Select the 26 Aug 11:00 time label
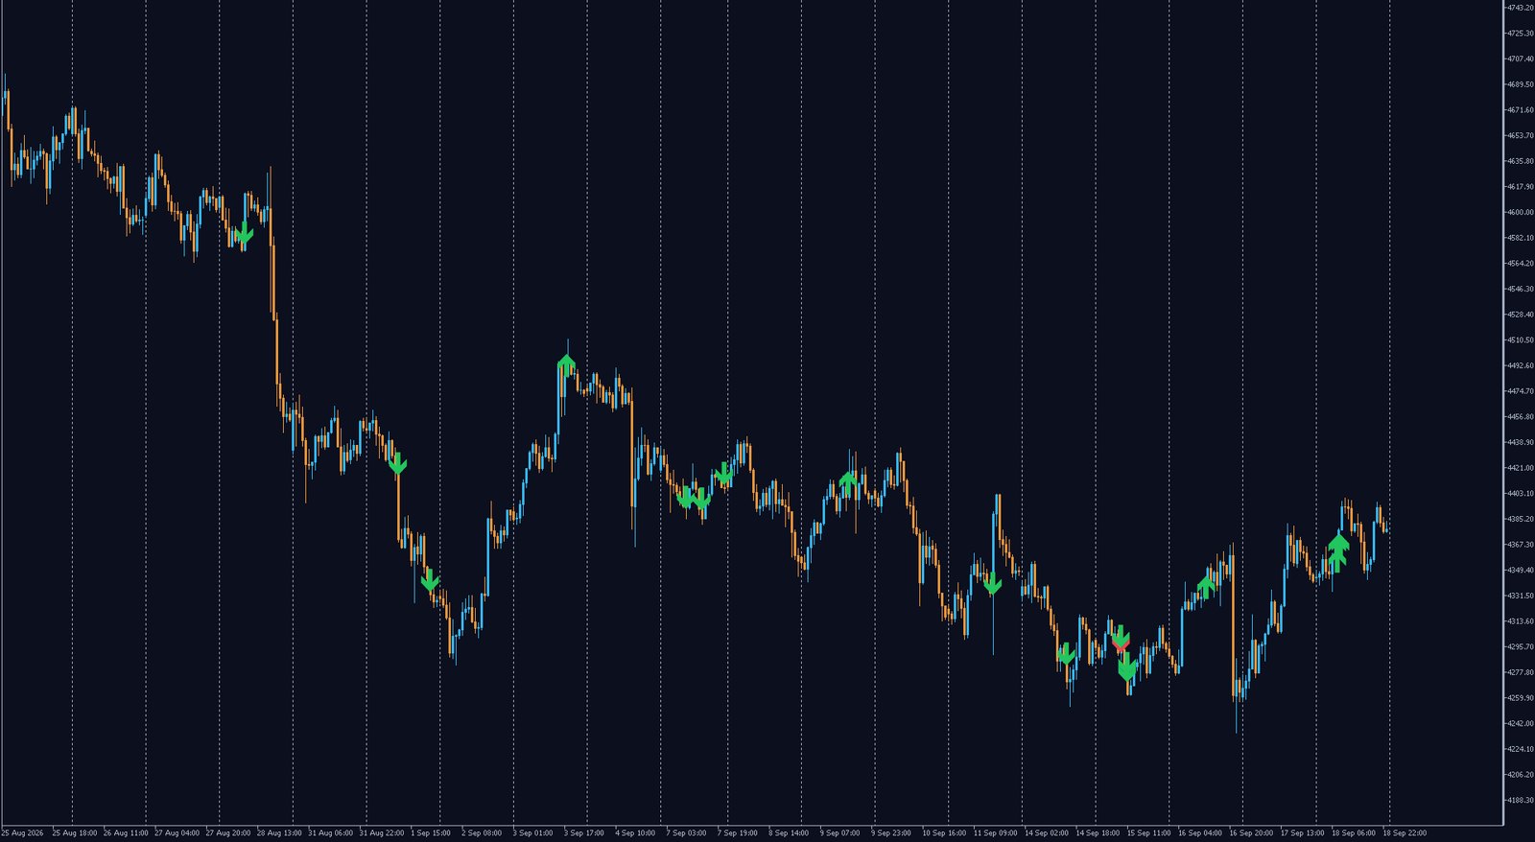Screen dimensions: 1535x842 pyautogui.click(x=126, y=833)
